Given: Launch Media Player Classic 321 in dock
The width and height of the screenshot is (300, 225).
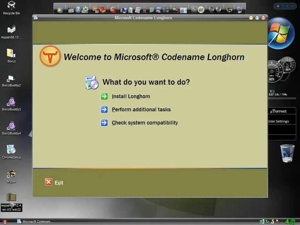Looking at the screenshot, I should point(71,10).
